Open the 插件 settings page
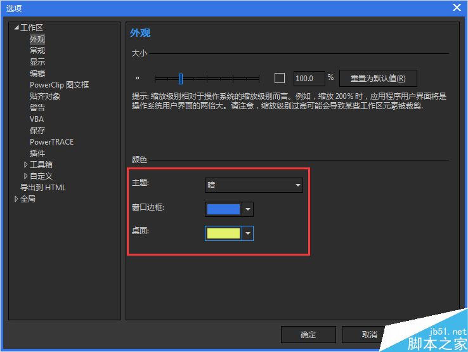 pyautogui.click(x=37, y=153)
